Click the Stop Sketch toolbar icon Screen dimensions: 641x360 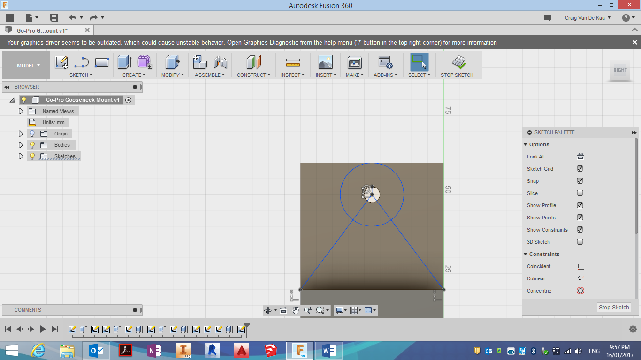click(459, 62)
